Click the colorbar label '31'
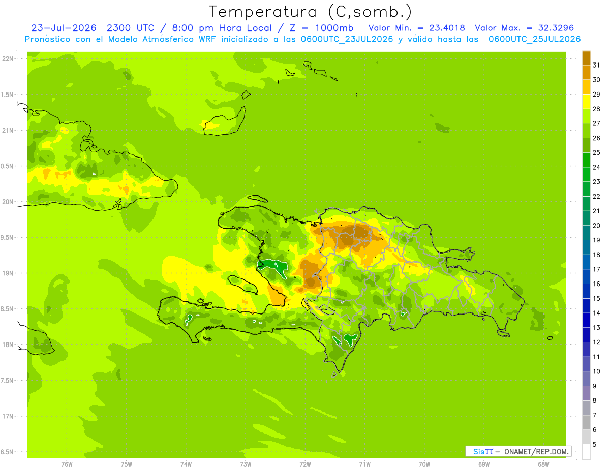Image resolution: width=610 pixels, height=471 pixels. point(596,65)
